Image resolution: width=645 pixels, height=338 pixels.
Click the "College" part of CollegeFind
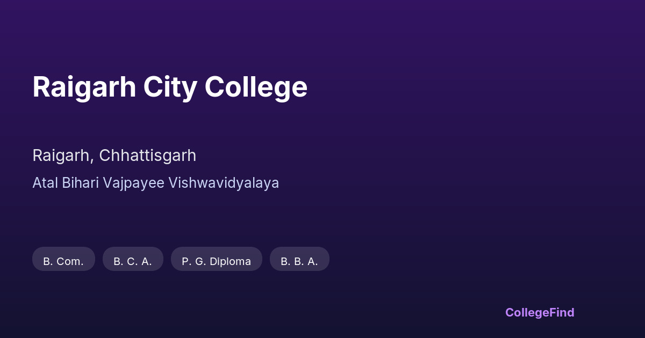pos(527,312)
